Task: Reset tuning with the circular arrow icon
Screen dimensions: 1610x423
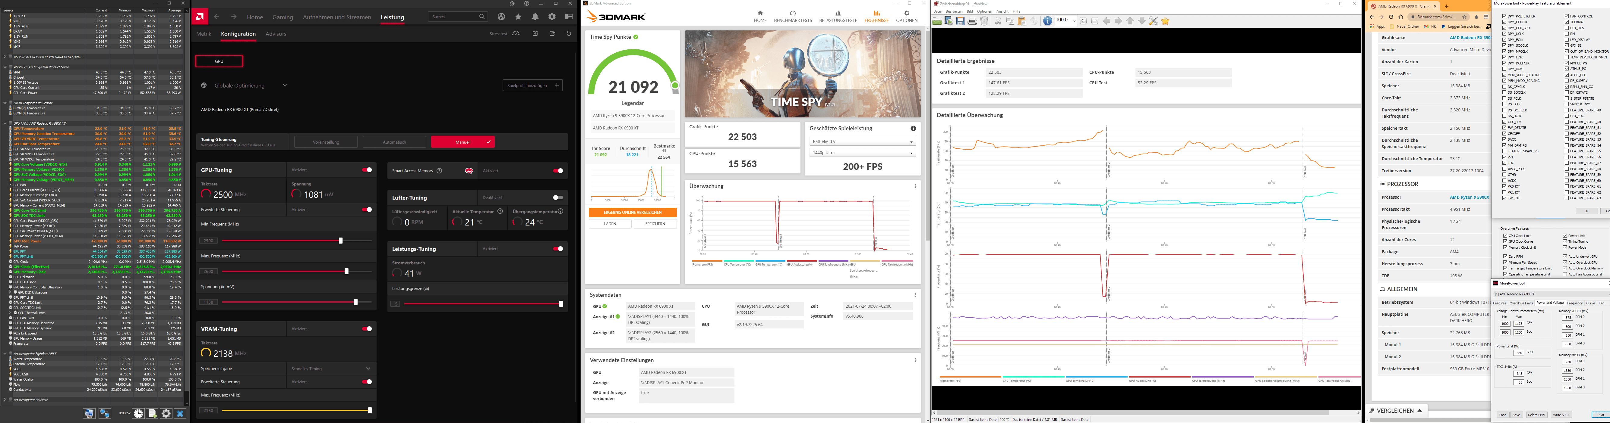Action: (x=569, y=34)
